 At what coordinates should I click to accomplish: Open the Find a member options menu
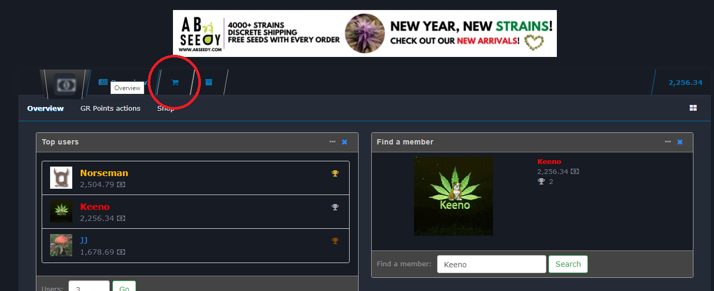coord(668,142)
